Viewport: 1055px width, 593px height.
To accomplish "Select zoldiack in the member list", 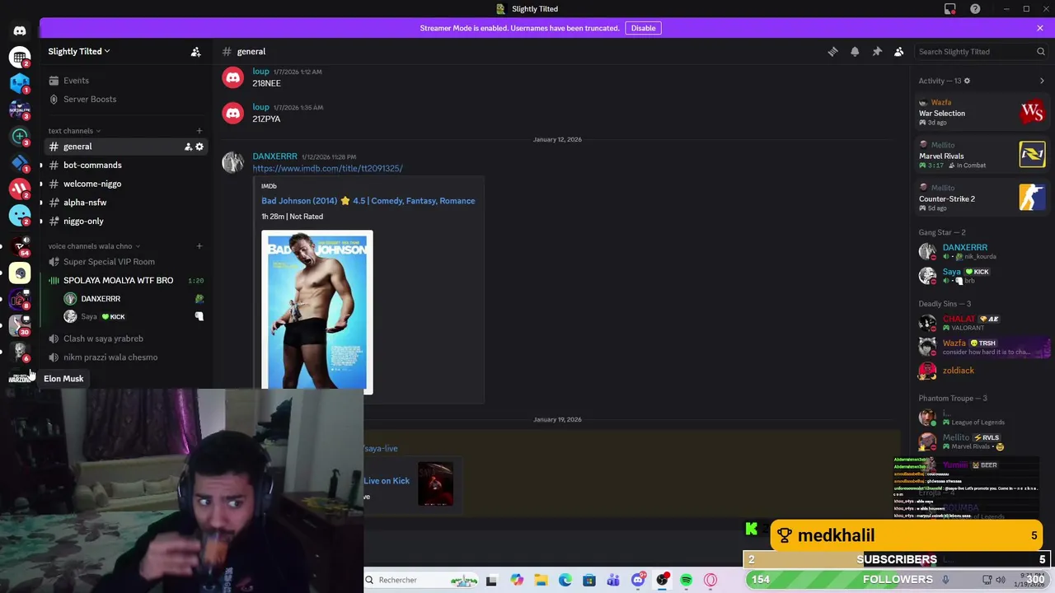I will point(982,371).
